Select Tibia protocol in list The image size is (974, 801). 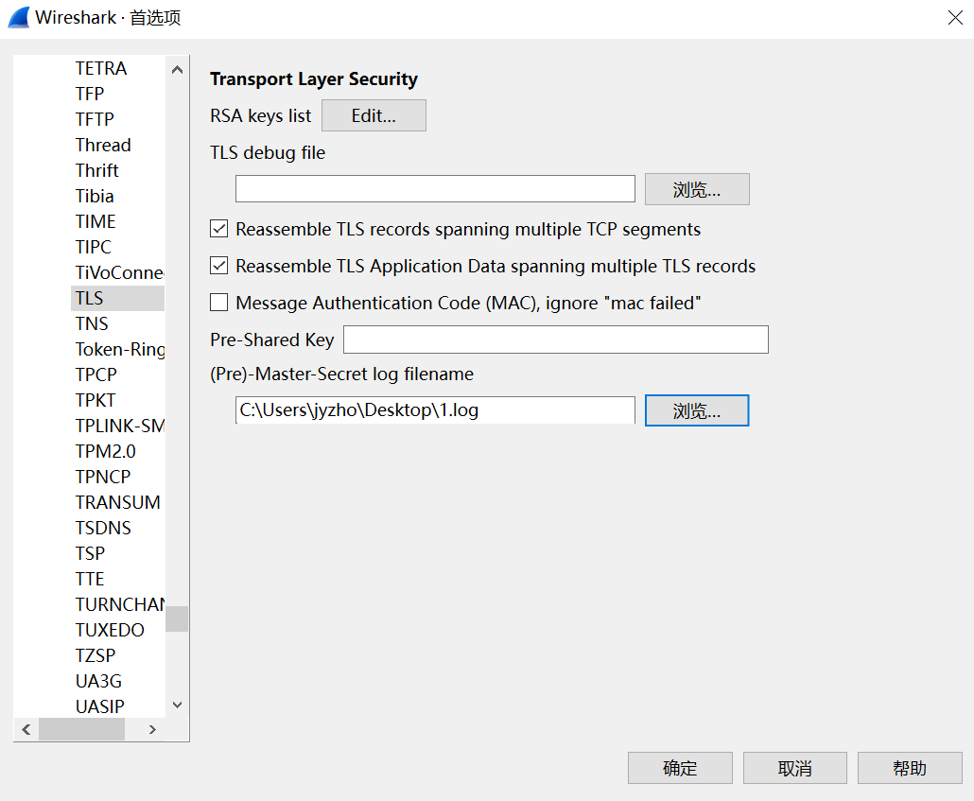(x=95, y=196)
